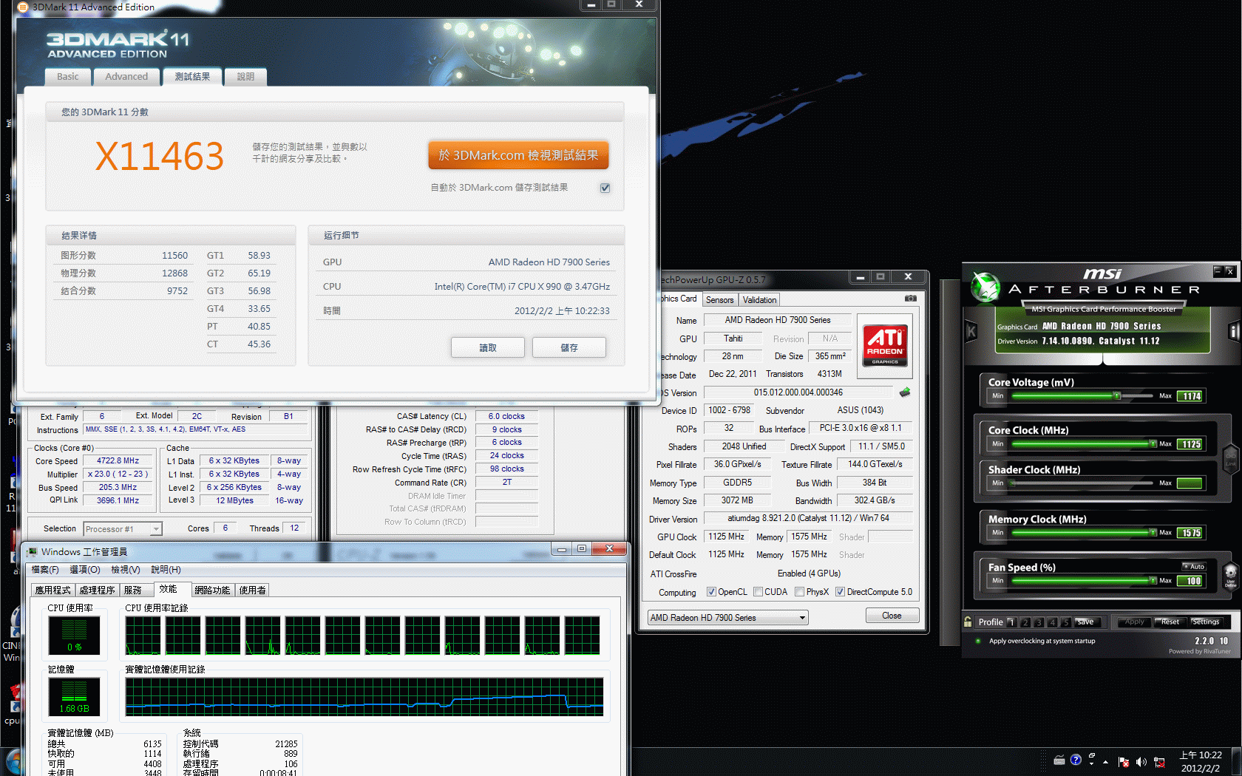Click the volume speaker tray icon
The image size is (1242, 776).
[1141, 762]
